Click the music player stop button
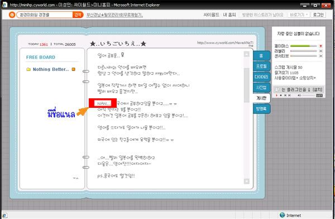 click(x=281, y=96)
